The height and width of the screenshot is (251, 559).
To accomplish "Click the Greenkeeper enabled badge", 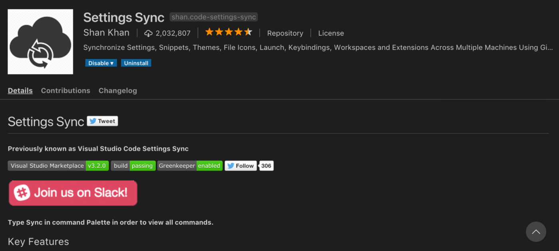I will 190,166.
